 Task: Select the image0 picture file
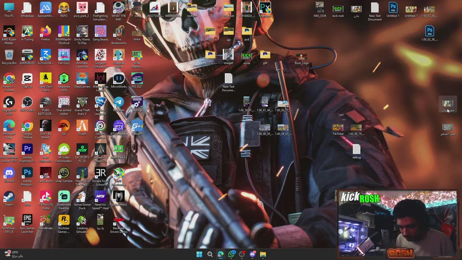tap(228, 57)
